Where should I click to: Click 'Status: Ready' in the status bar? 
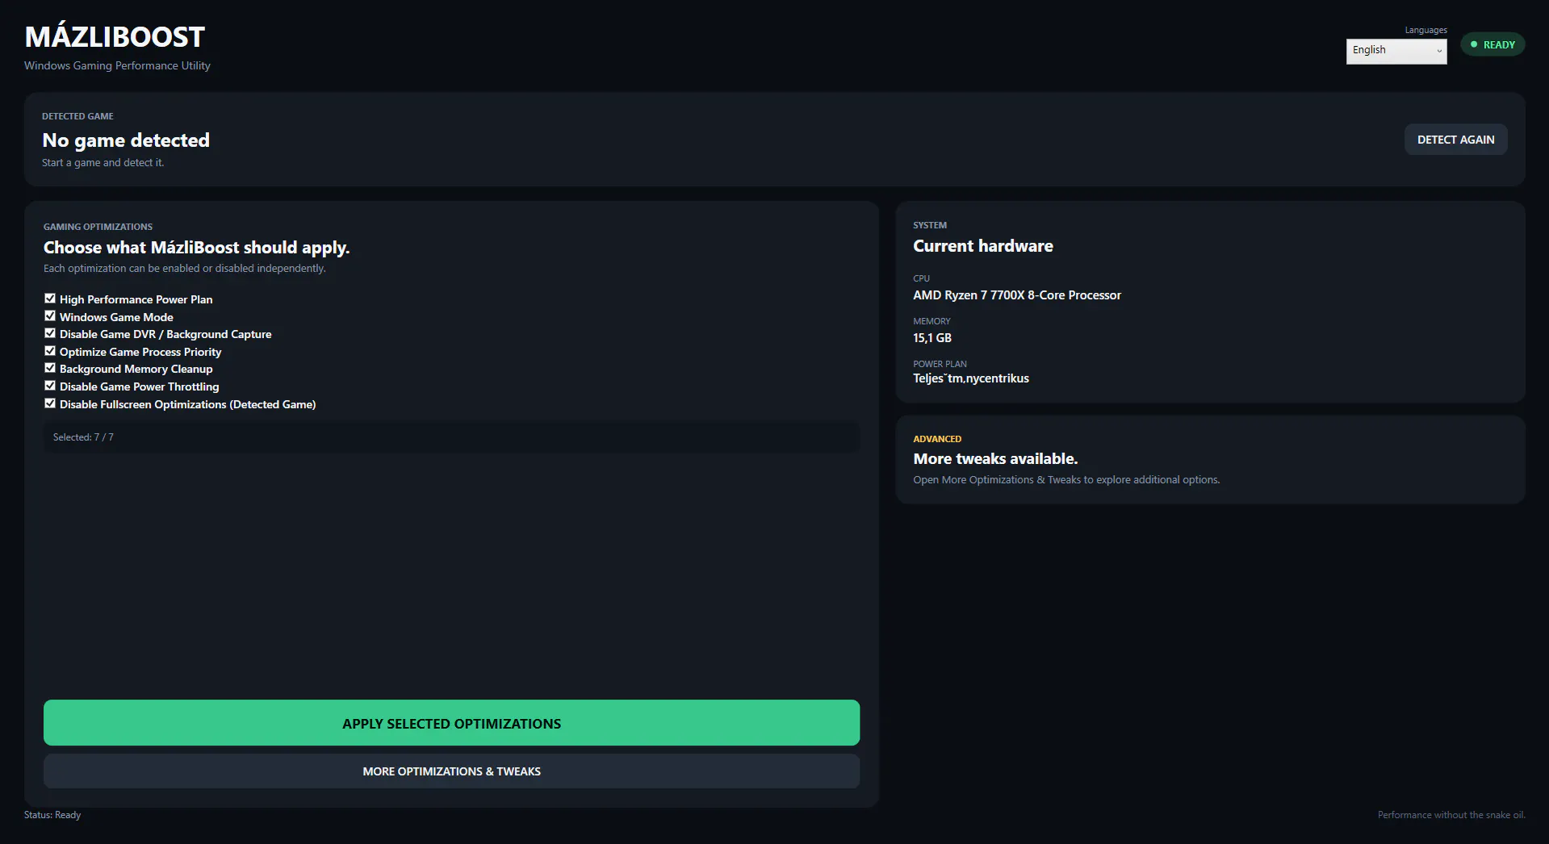[52, 815]
